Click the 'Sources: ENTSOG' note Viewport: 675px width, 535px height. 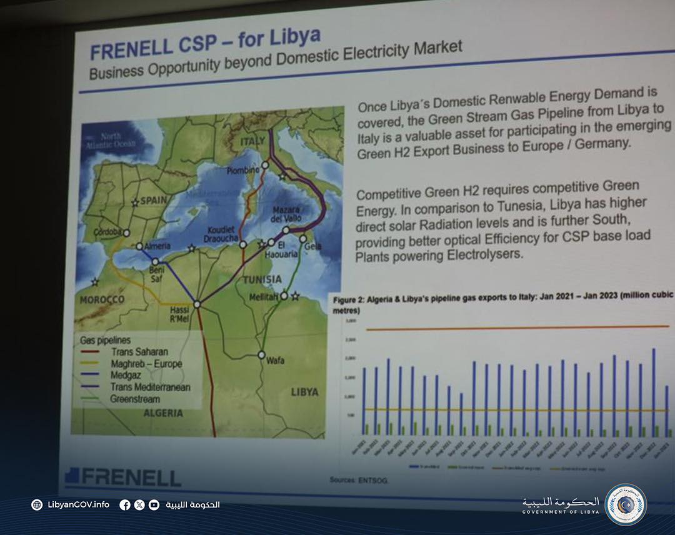(359, 480)
